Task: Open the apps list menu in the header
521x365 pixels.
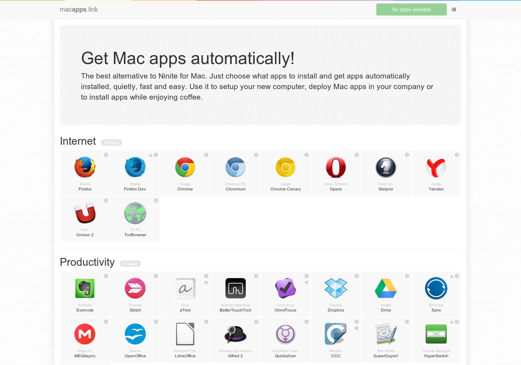Action: tap(454, 9)
